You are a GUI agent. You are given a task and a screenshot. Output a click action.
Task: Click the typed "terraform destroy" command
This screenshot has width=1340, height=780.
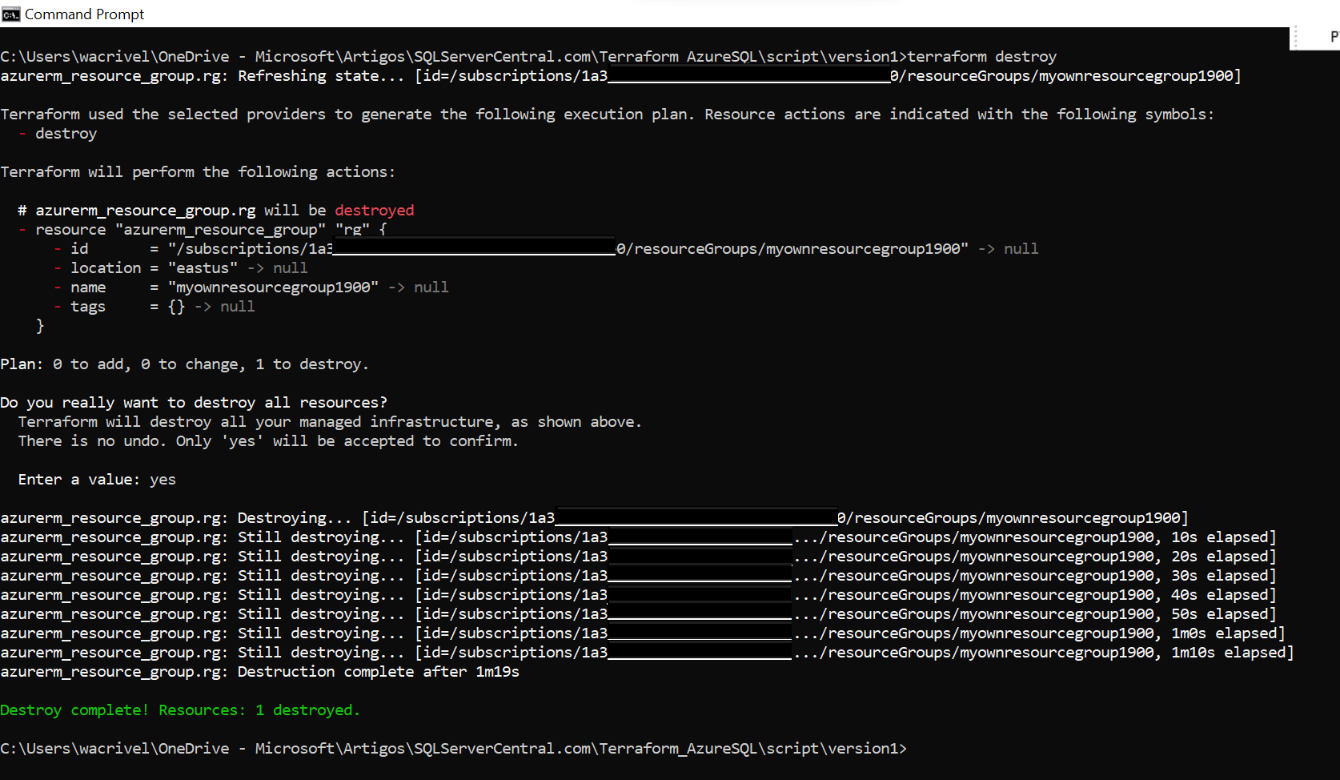click(x=981, y=57)
